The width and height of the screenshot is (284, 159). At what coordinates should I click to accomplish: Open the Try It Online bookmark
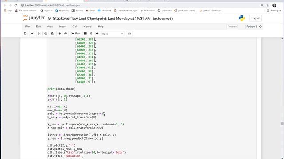(147, 11)
